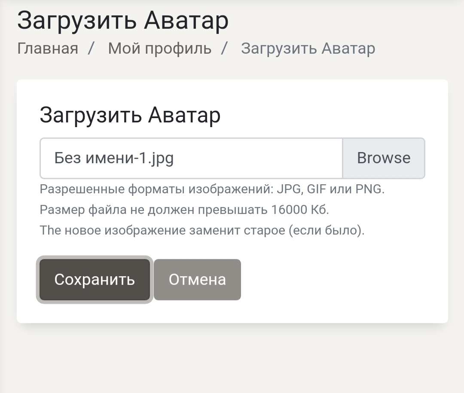Cancel the upload with Отмена

pyautogui.click(x=197, y=280)
